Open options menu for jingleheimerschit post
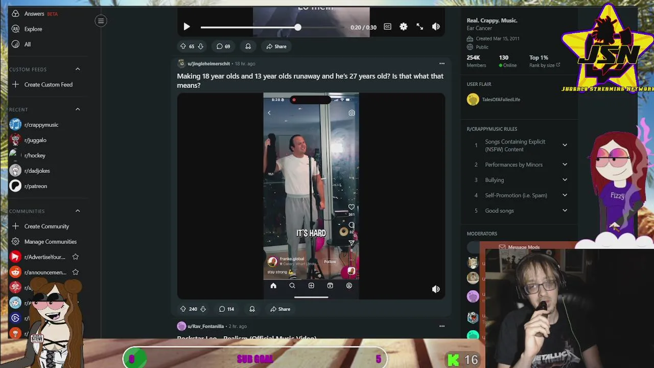The height and width of the screenshot is (368, 654). pyautogui.click(x=442, y=64)
